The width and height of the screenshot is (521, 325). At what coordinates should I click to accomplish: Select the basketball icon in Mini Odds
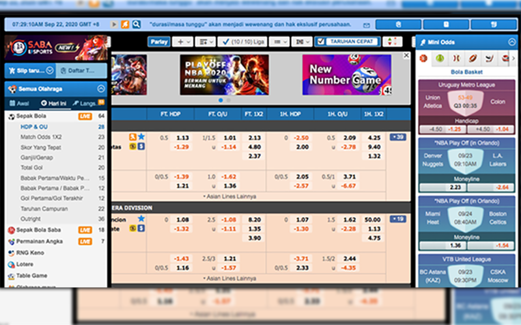(x=423, y=58)
